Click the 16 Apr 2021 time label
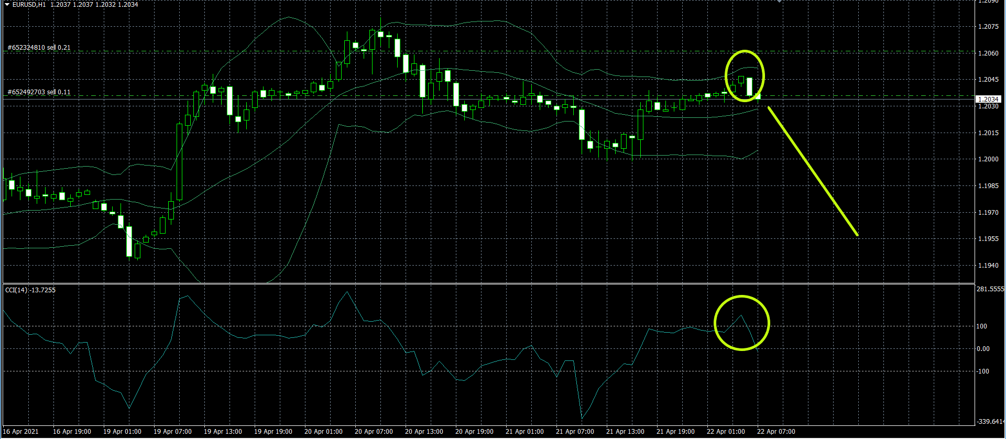1006x439 pixels. (21, 432)
